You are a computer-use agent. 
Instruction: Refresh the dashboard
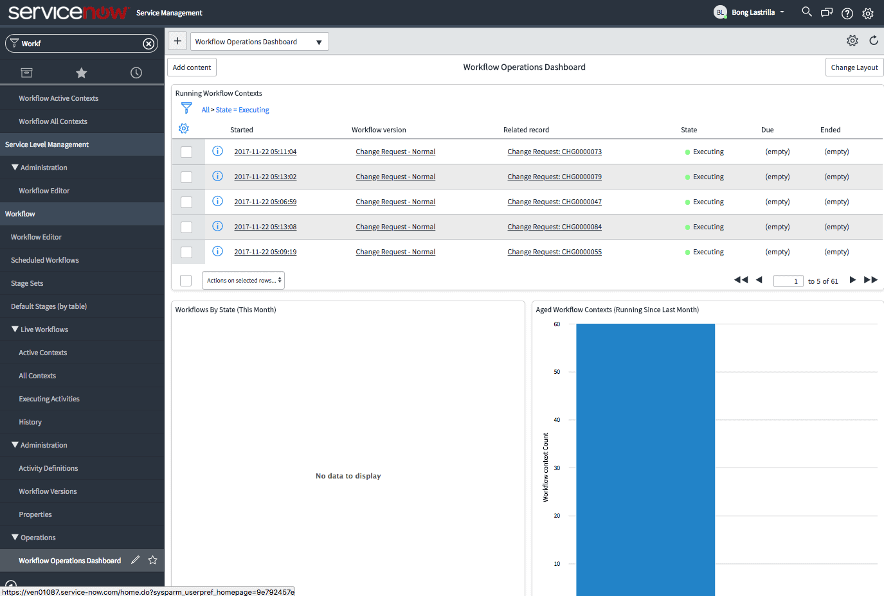pyautogui.click(x=874, y=40)
